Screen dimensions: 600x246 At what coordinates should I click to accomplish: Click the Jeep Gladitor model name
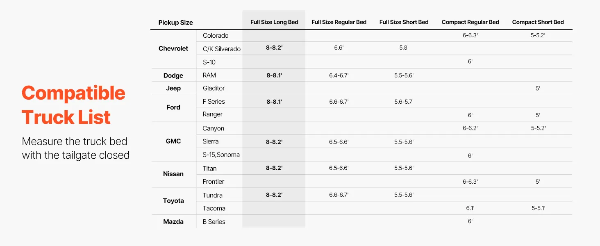point(214,88)
